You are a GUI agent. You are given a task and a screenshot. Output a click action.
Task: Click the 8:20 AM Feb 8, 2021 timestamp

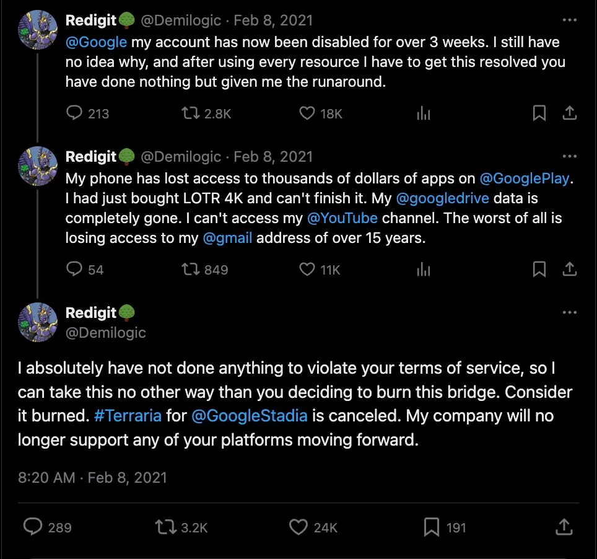(x=92, y=478)
